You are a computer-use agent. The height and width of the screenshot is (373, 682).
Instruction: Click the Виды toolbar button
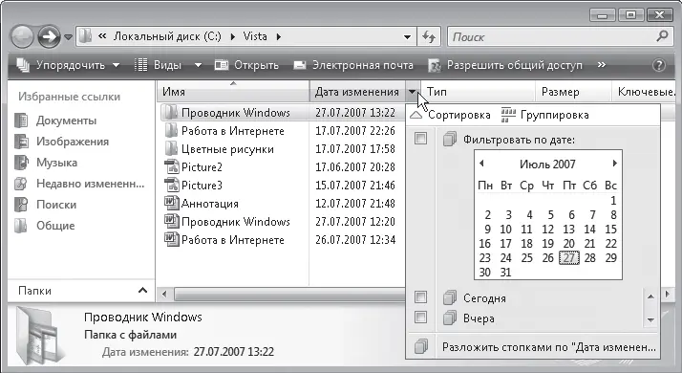tap(159, 65)
